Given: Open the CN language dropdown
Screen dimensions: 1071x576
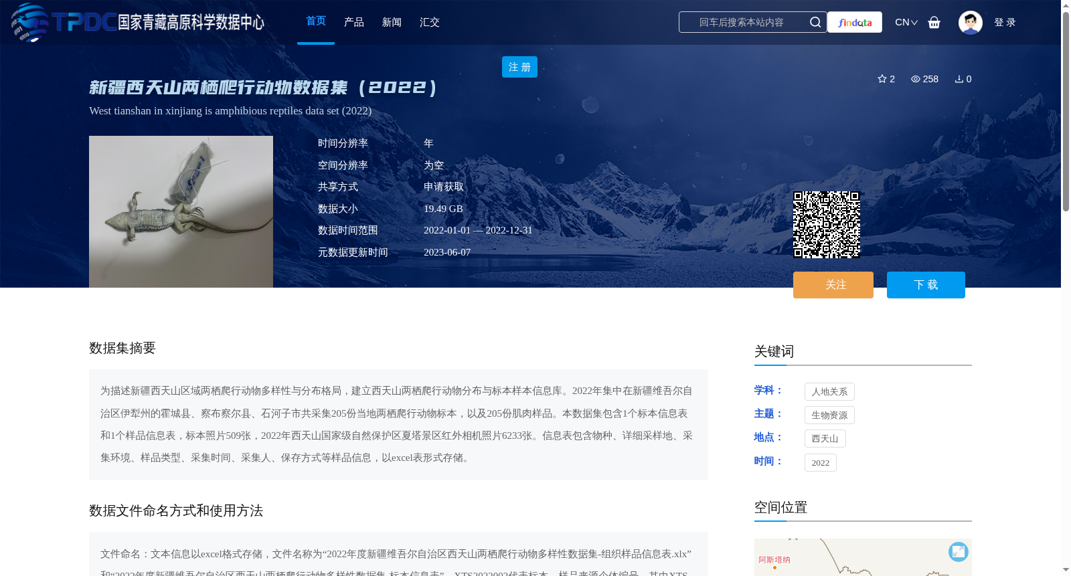Looking at the screenshot, I should point(906,22).
